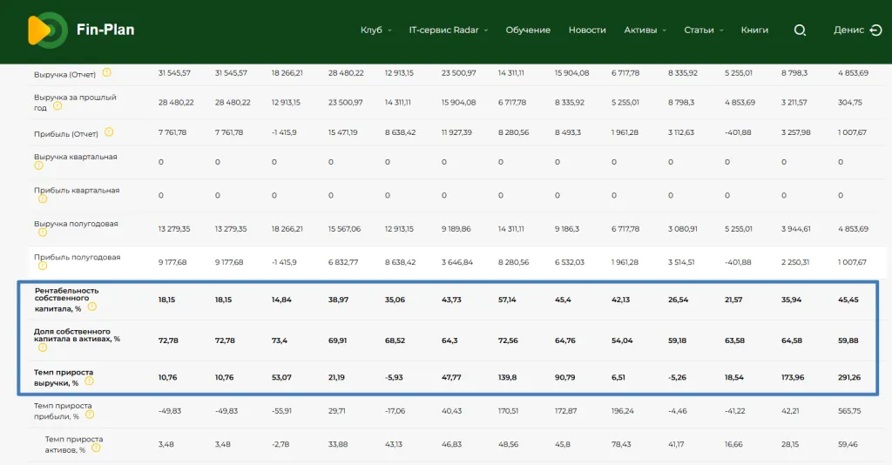Click info icon beside Темп прироста выручки
The height and width of the screenshot is (465, 892).
[88, 381]
